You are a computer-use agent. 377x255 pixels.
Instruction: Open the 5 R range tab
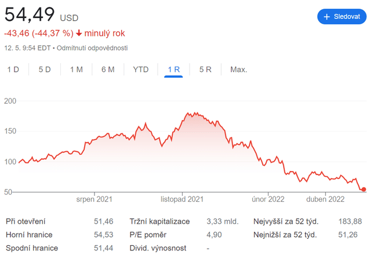[x=205, y=70]
